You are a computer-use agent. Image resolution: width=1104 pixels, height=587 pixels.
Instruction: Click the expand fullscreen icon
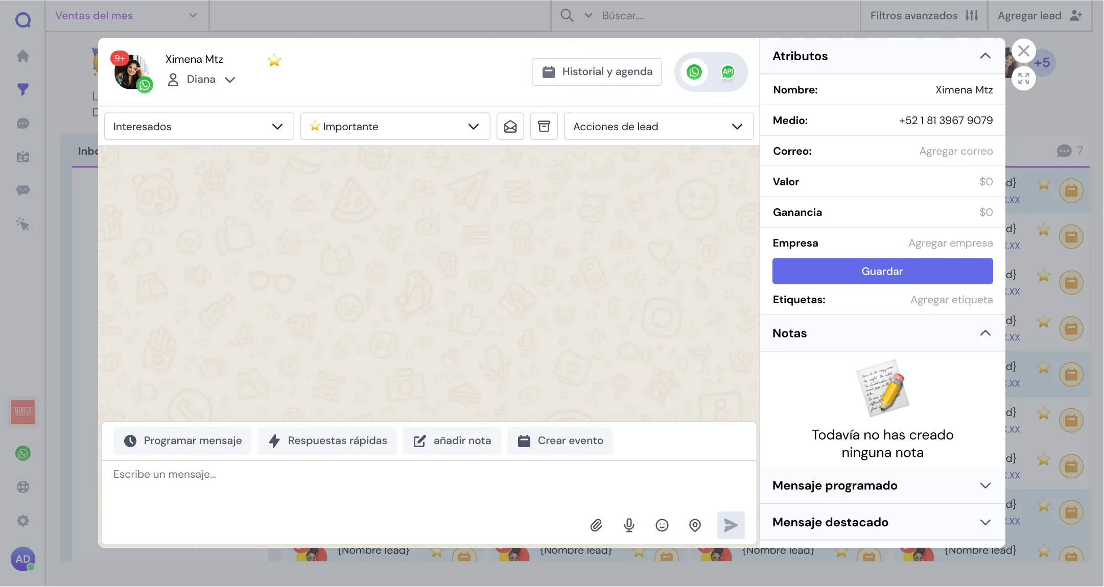click(x=1023, y=78)
